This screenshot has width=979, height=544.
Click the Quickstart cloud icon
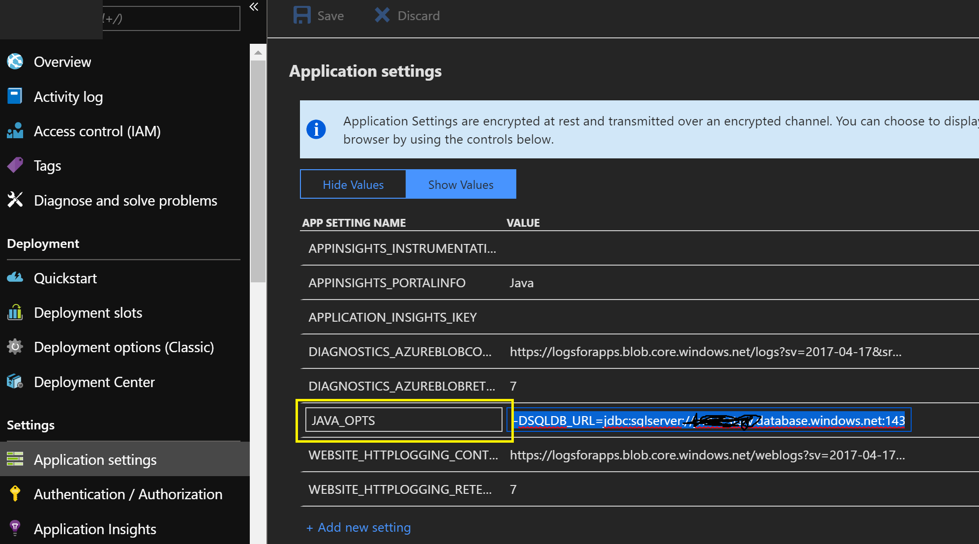click(15, 278)
